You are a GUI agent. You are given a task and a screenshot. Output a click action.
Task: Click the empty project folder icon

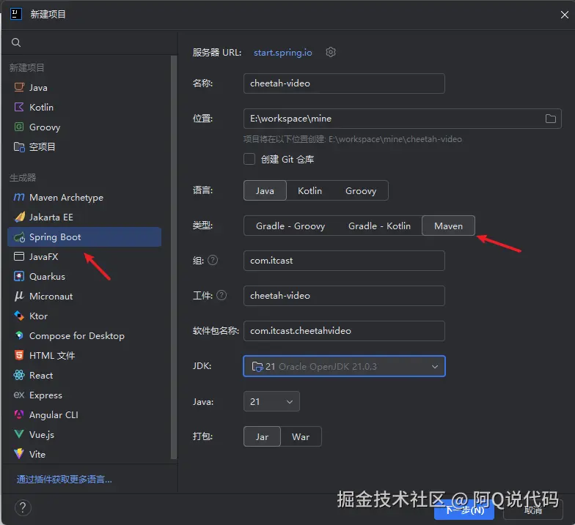coord(19,146)
